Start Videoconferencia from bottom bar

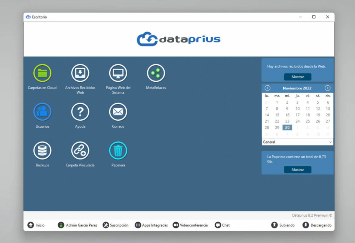(190, 225)
